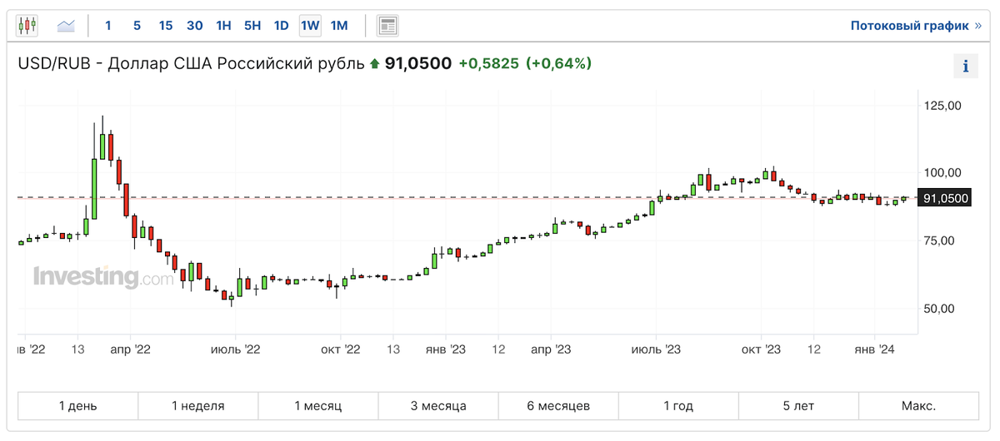Switch to the area chart type icon
1000x441 pixels.
pyautogui.click(x=66, y=25)
